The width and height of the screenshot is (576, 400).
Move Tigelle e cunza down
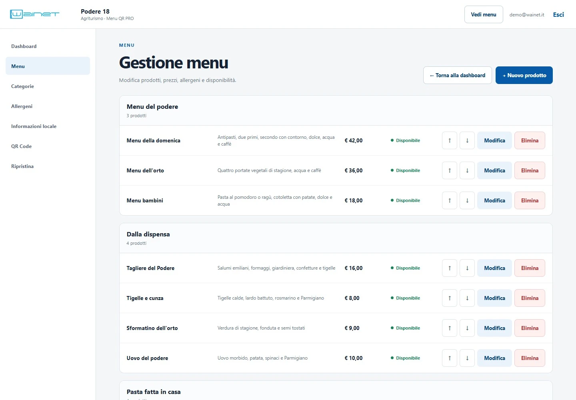(x=467, y=298)
